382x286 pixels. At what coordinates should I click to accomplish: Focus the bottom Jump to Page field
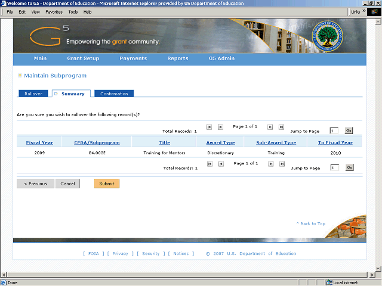pos(335,167)
